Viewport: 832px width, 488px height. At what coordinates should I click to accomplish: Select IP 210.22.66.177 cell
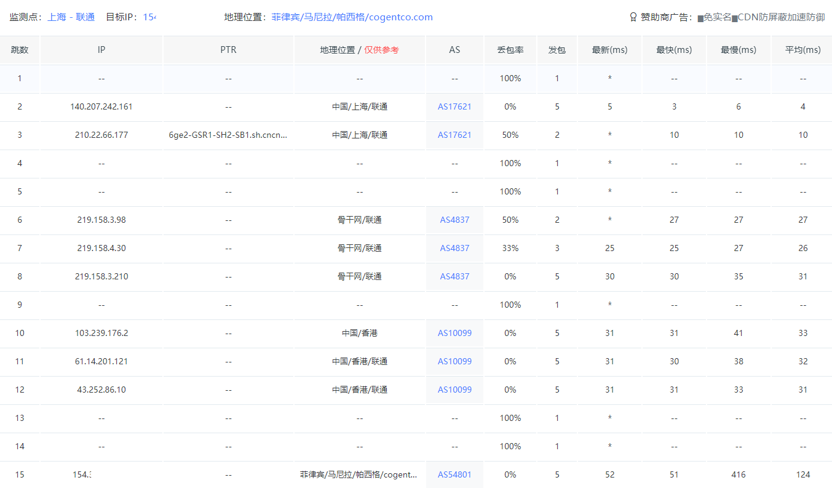tap(101, 135)
